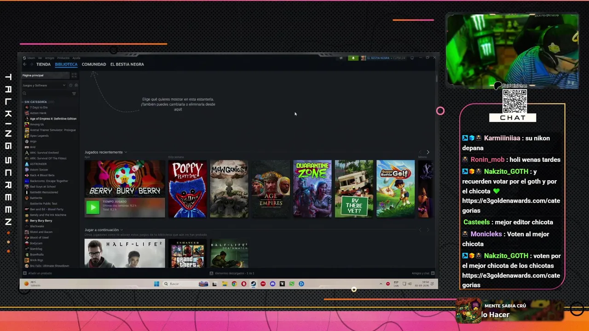Click the weather widget in the taskbar

[x=31, y=284]
